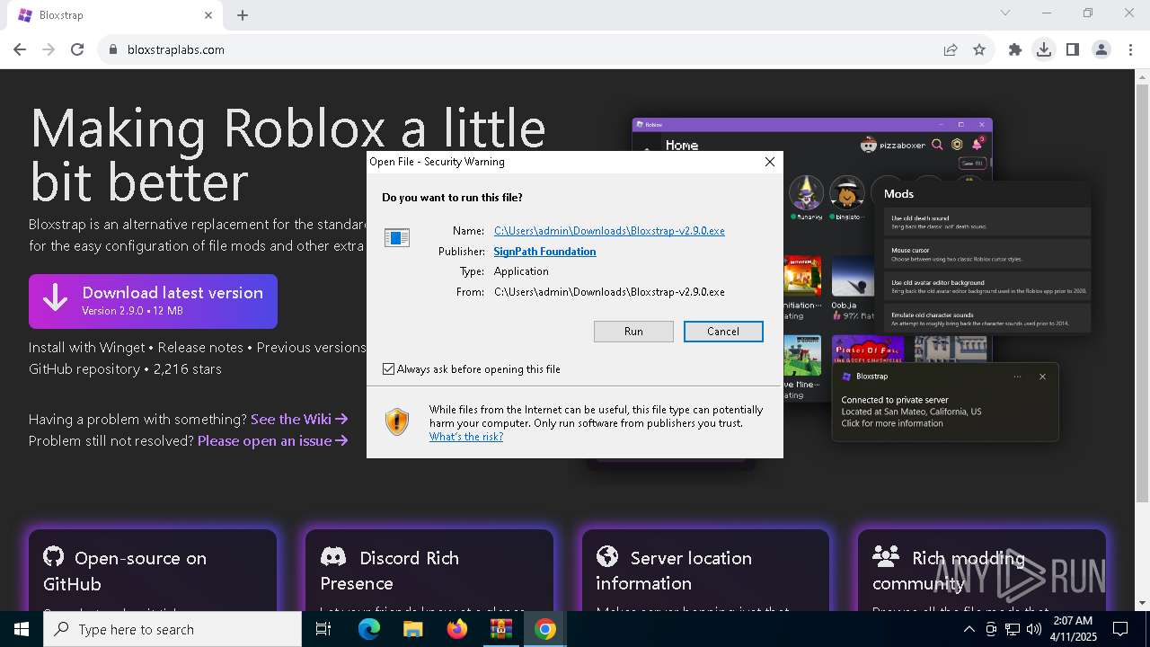Open 'What's the risk?' help link
Screen dimensions: 1150x647
pyautogui.click(x=466, y=437)
